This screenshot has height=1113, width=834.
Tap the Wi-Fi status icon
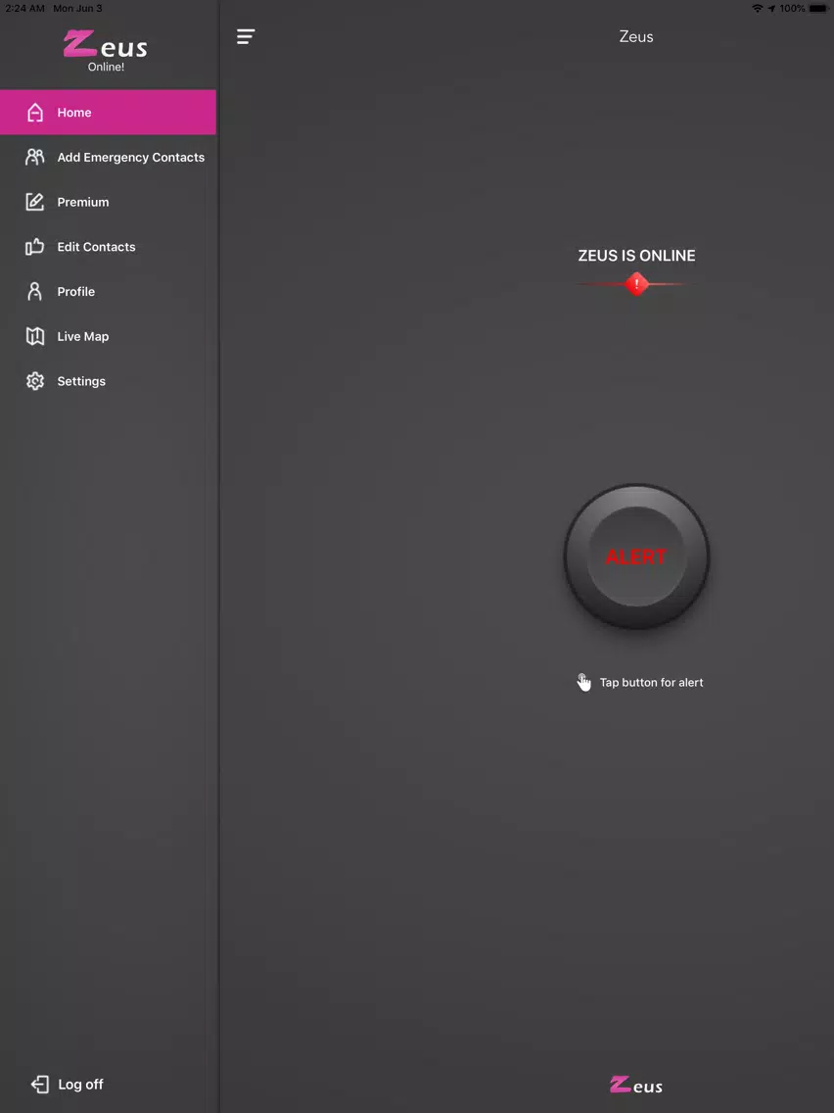758,9
